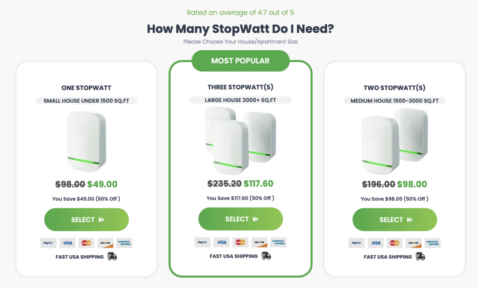The height and width of the screenshot is (288, 478).
Task: Click the three StopWatt devices image
Action: pos(240,140)
